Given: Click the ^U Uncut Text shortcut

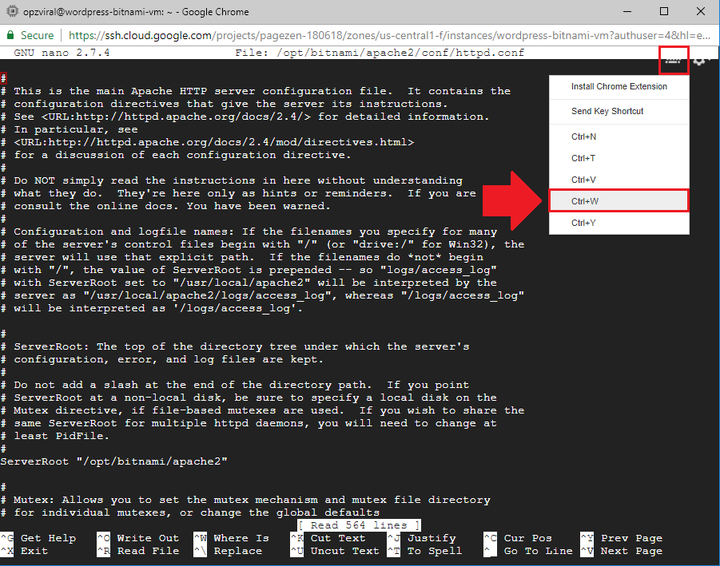Looking at the screenshot, I should pyautogui.click(x=335, y=551).
